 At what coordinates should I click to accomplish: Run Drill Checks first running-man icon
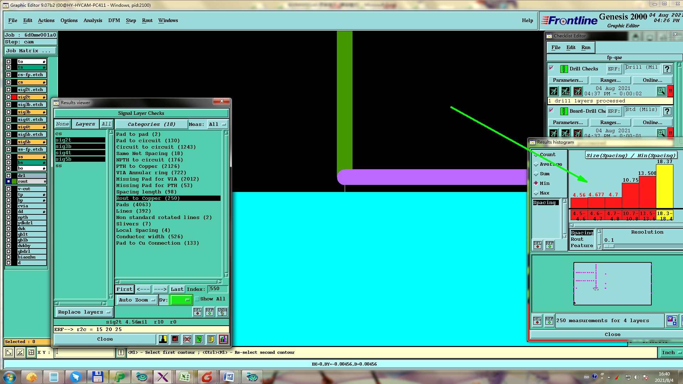tap(554, 91)
